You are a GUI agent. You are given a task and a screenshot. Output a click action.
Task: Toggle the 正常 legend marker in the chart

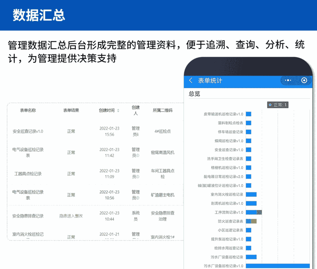[x=270, y=105]
